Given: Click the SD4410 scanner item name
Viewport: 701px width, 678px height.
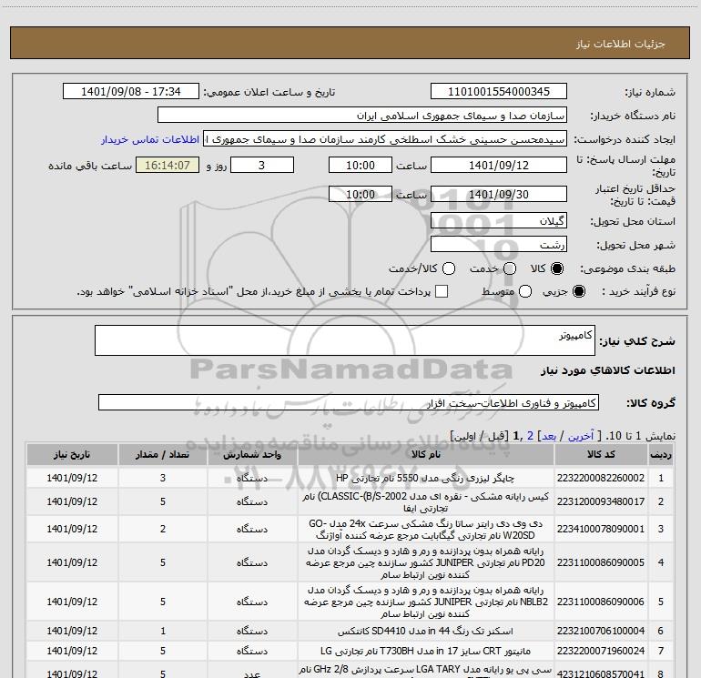Looking at the screenshot, I should 425,631.
